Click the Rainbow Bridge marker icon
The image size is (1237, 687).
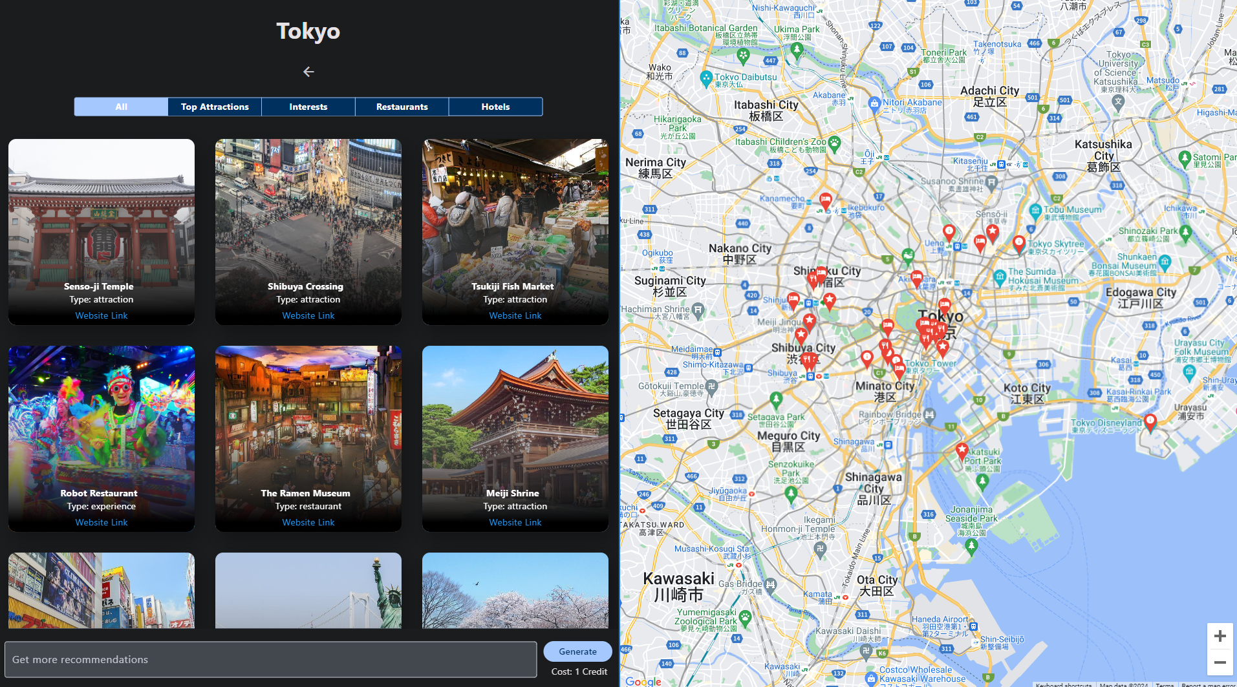[x=929, y=414]
